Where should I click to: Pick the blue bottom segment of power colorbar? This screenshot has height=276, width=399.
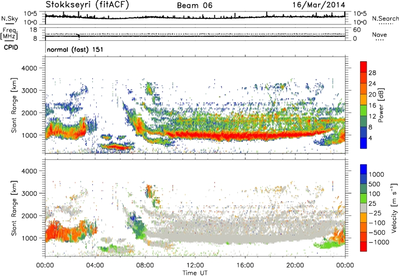click(364, 143)
